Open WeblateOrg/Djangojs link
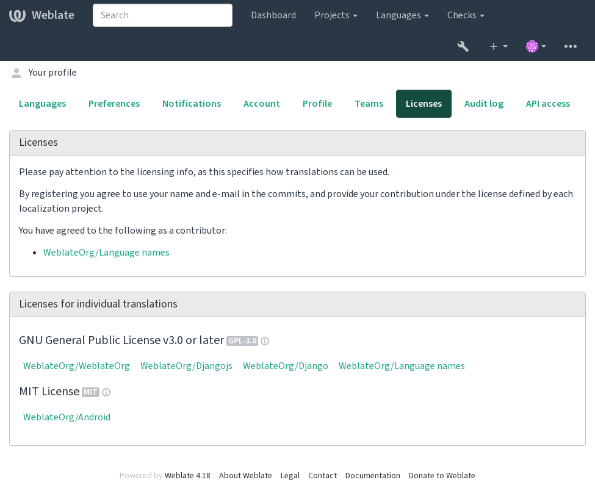Screen dimensions: 595x499 [186, 366]
